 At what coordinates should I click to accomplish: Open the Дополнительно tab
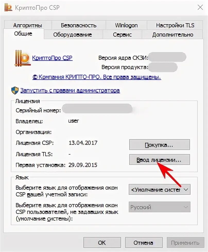(173, 35)
